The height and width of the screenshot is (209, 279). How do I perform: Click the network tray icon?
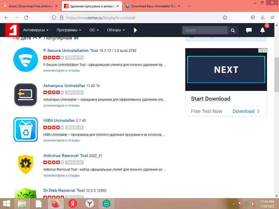click(x=247, y=204)
